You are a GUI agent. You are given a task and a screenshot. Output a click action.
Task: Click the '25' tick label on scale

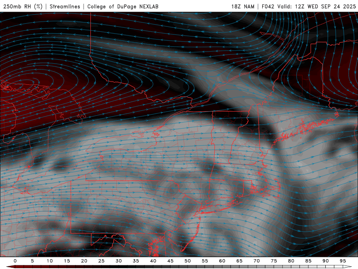click(x=102, y=261)
